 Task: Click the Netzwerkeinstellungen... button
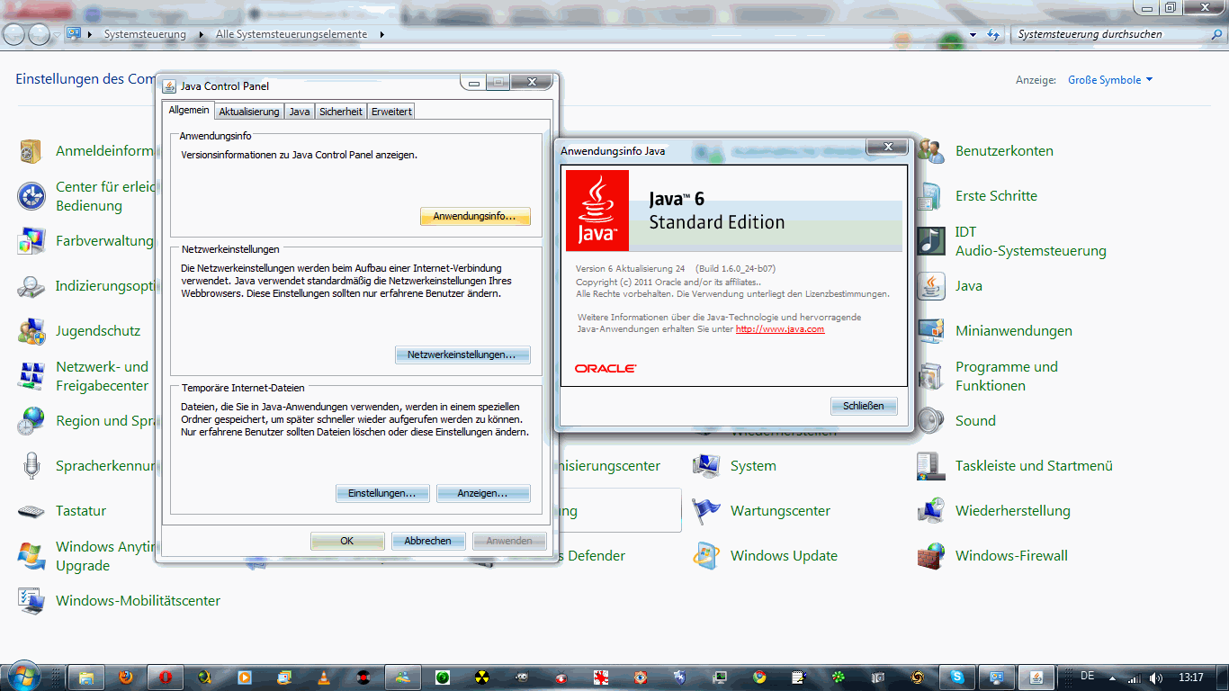coord(462,355)
